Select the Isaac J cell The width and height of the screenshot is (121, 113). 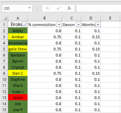pos(18,91)
